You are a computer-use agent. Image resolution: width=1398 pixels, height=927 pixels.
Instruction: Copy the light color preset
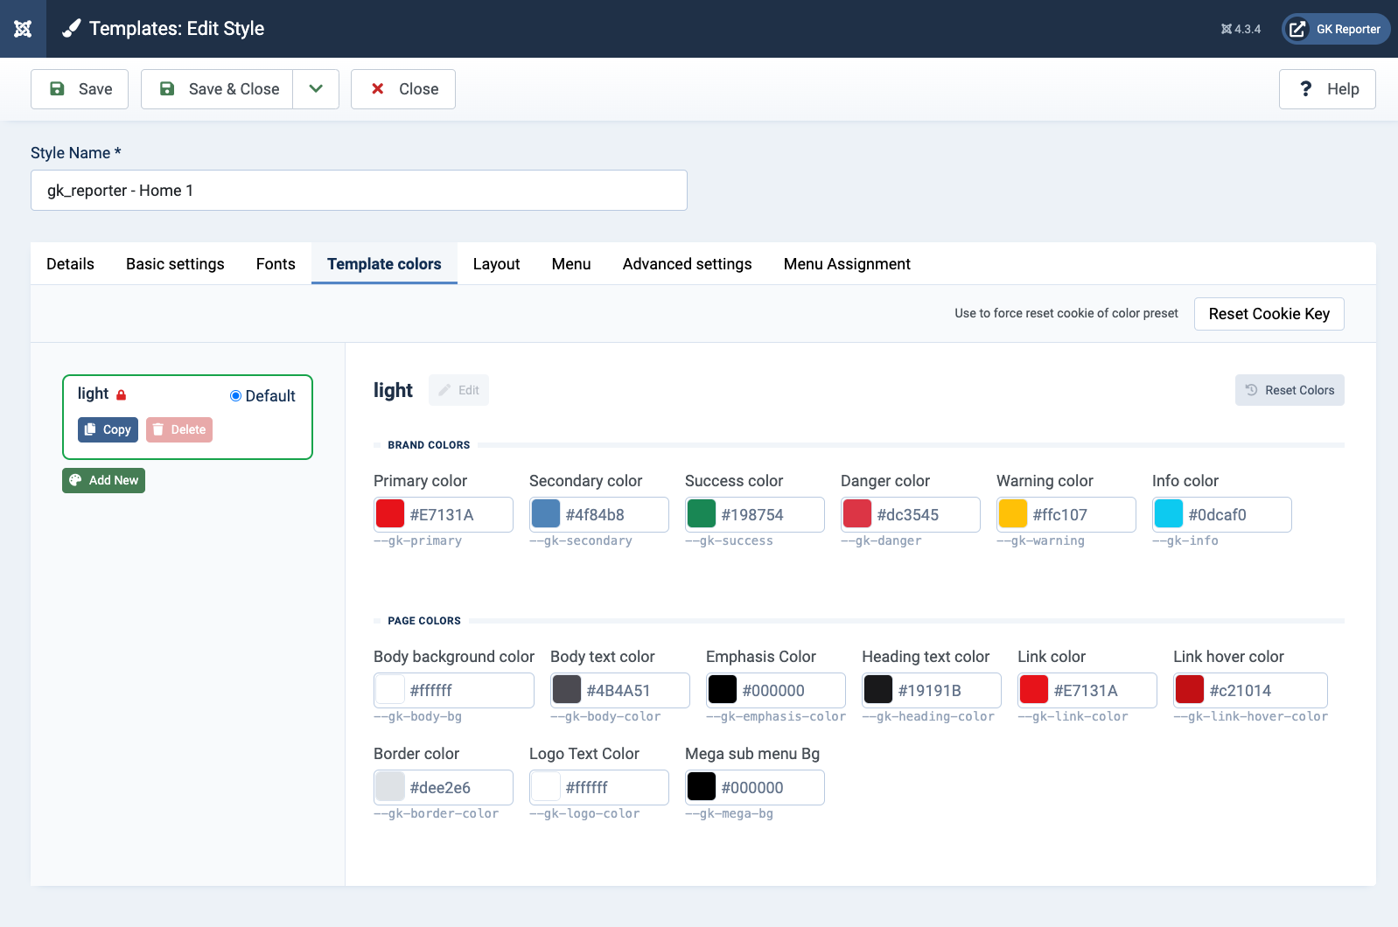coord(108,429)
